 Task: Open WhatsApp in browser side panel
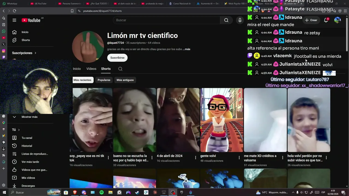click(4, 31)
